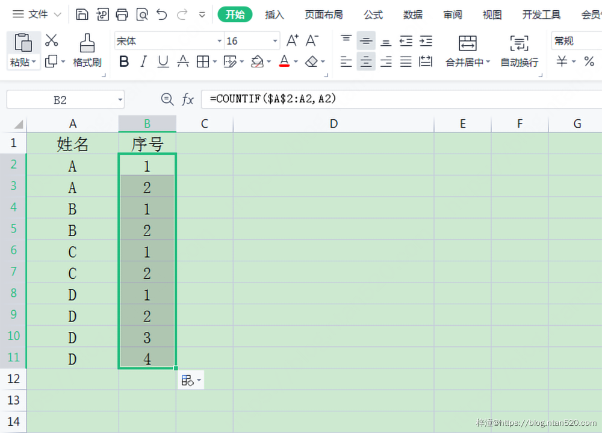The image size is (602, 433).
Task: Toggle Bold formatting
Action: [x=124, y=61]
